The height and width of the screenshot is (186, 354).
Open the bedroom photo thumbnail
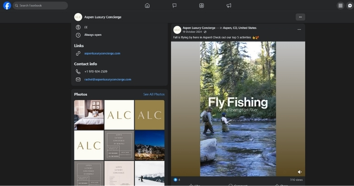coord(89,115)
